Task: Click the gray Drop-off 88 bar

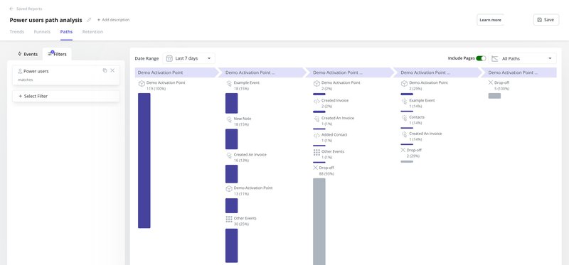Action: pyautogui.click(x=319, y=222)
